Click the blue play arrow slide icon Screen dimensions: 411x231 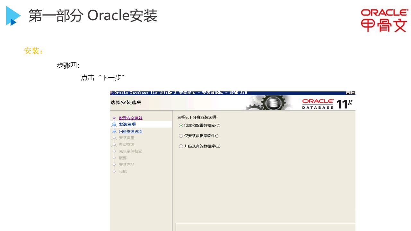pos(13,16)
